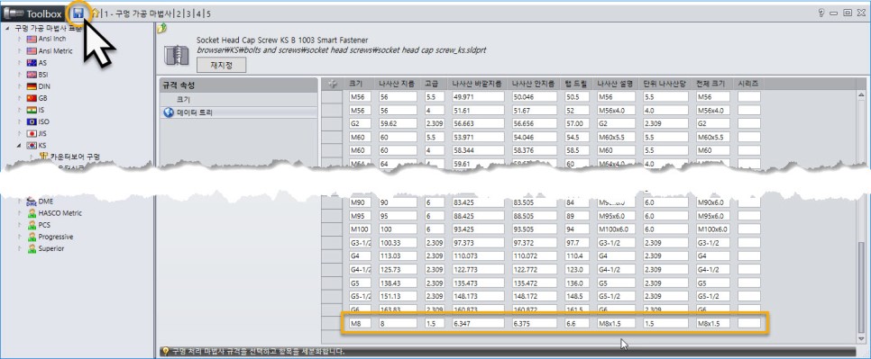Select 데이터 트리 in 규격 속성 list

(x=238, y=112)
